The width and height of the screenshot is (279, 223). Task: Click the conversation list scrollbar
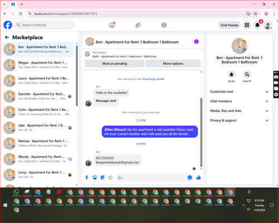point(77,76)
